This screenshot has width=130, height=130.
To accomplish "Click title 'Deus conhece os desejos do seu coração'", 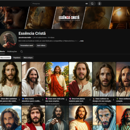I will point(102,100).
